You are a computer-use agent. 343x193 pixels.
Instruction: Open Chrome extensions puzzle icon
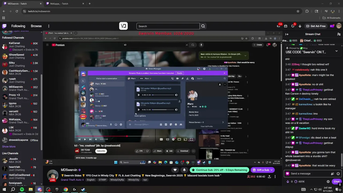(307, 11)
